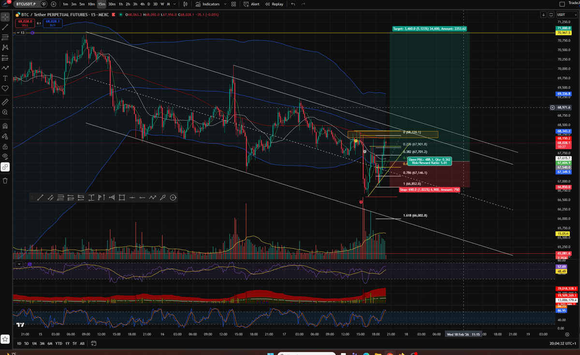Select the crosshair cursor tool
The width and height of the screenshot is (580, 355).
click(x=5, y=17)
